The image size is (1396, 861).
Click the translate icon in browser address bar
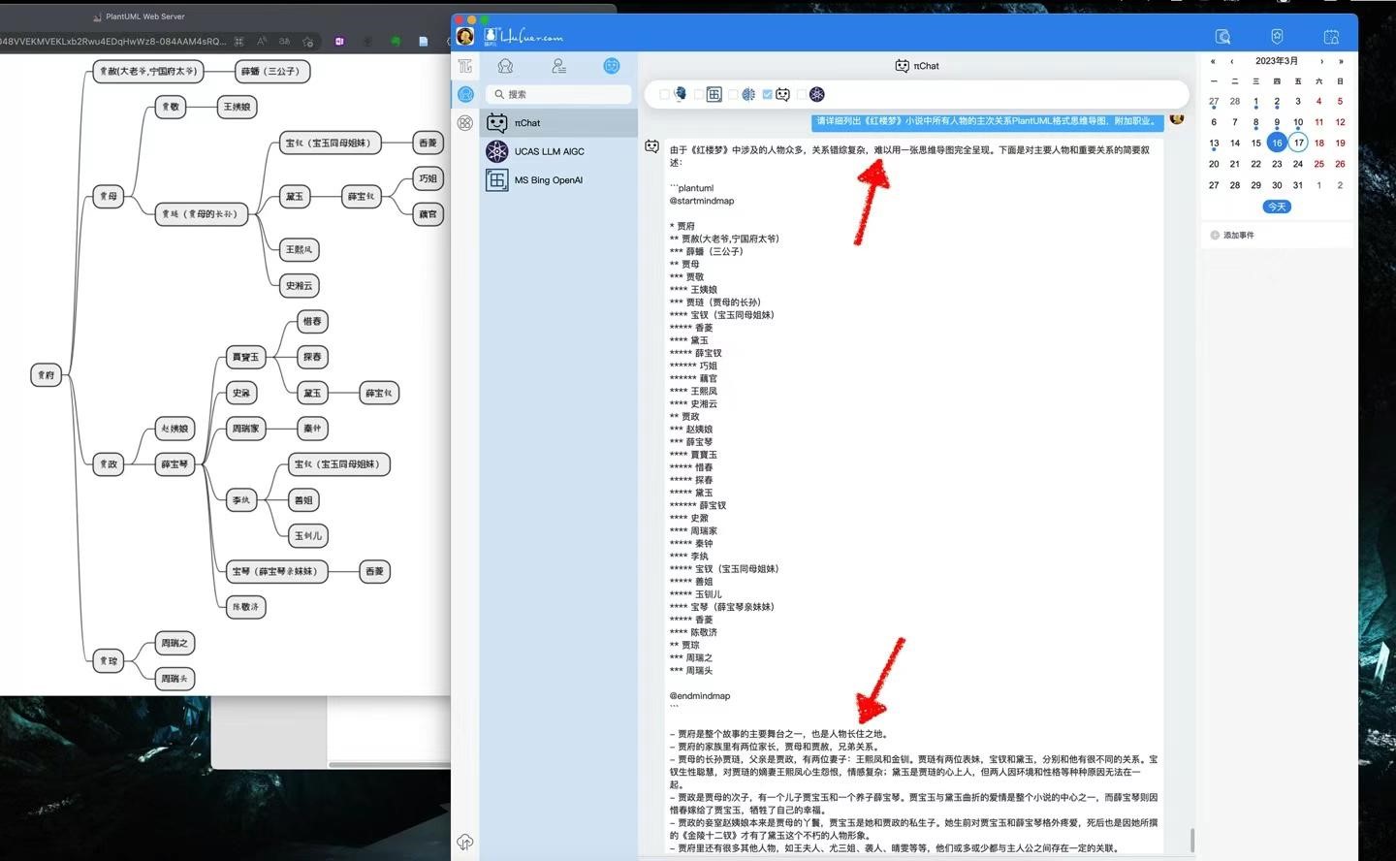pyautogui.click(x=284, y=42)
